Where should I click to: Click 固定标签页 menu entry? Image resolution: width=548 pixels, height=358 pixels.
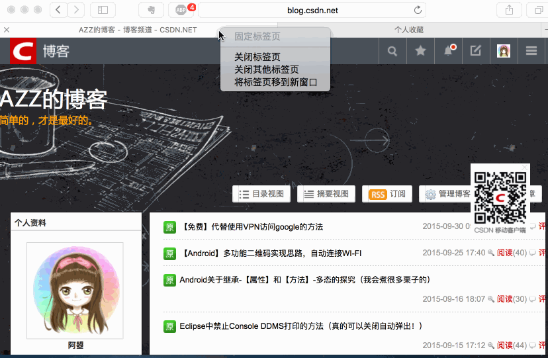(275, 36)
